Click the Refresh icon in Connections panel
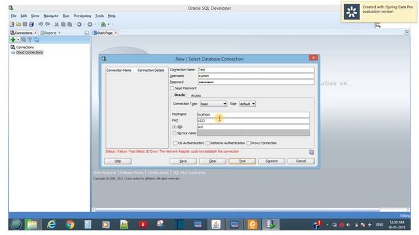 (24, 40)
